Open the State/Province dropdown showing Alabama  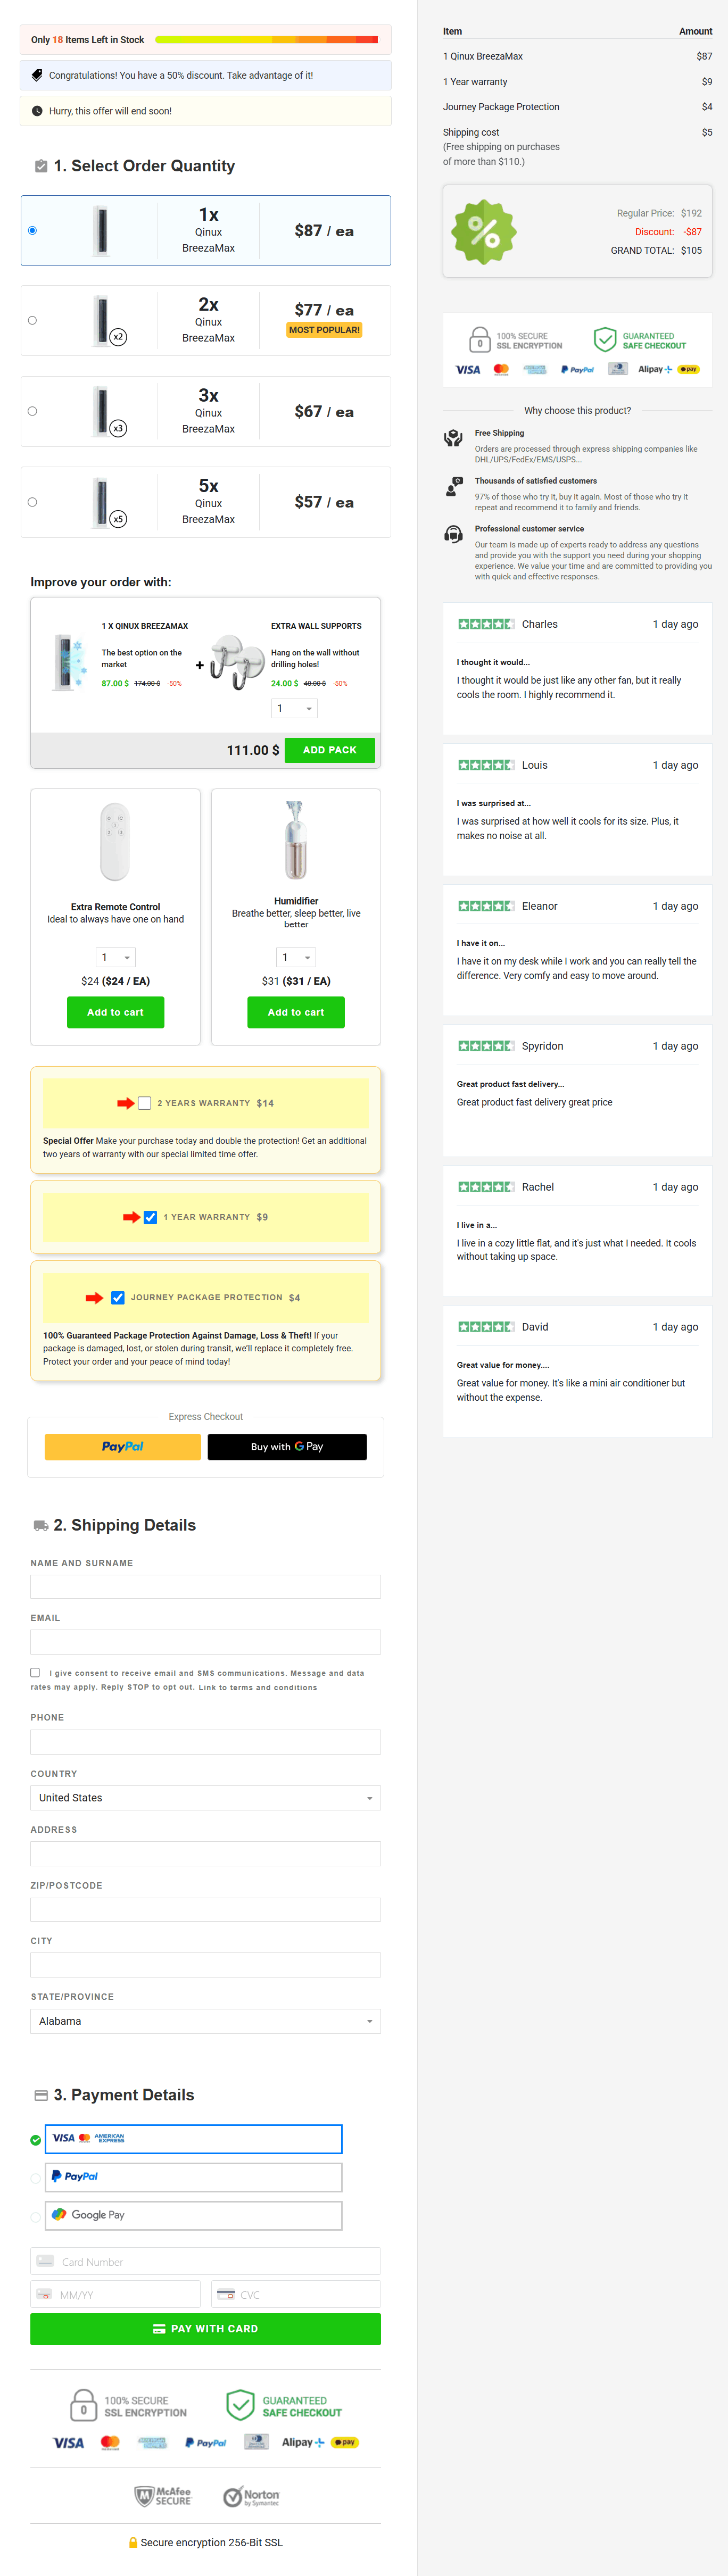pyautogui.click(x=205, y=2021)
